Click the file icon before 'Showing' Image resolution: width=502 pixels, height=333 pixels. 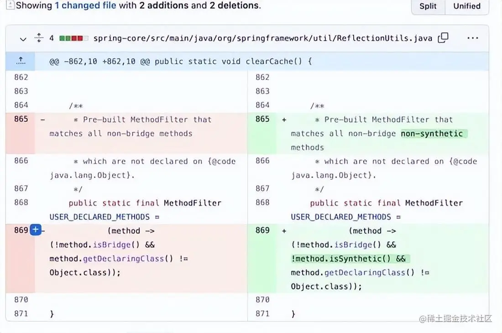tap(10, 5)
